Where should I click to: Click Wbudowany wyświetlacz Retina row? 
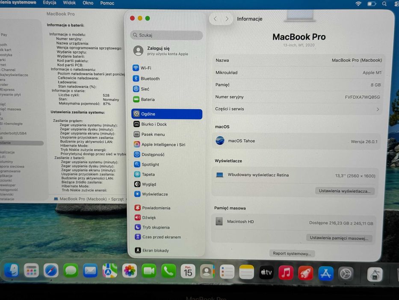tap(295, 175)
